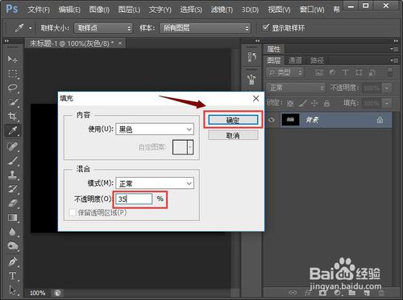Select the Clone Stamp tool
The width and height of the screenshot is (403, 300).
pyautogui.click(x=12, y=175)
